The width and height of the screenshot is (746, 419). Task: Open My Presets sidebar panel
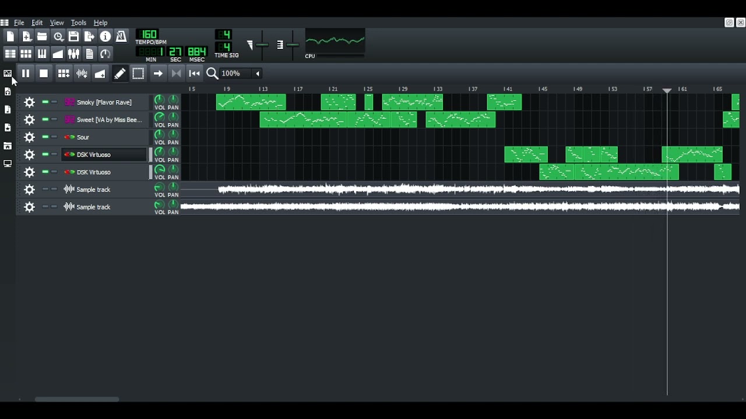click(8, 127)
